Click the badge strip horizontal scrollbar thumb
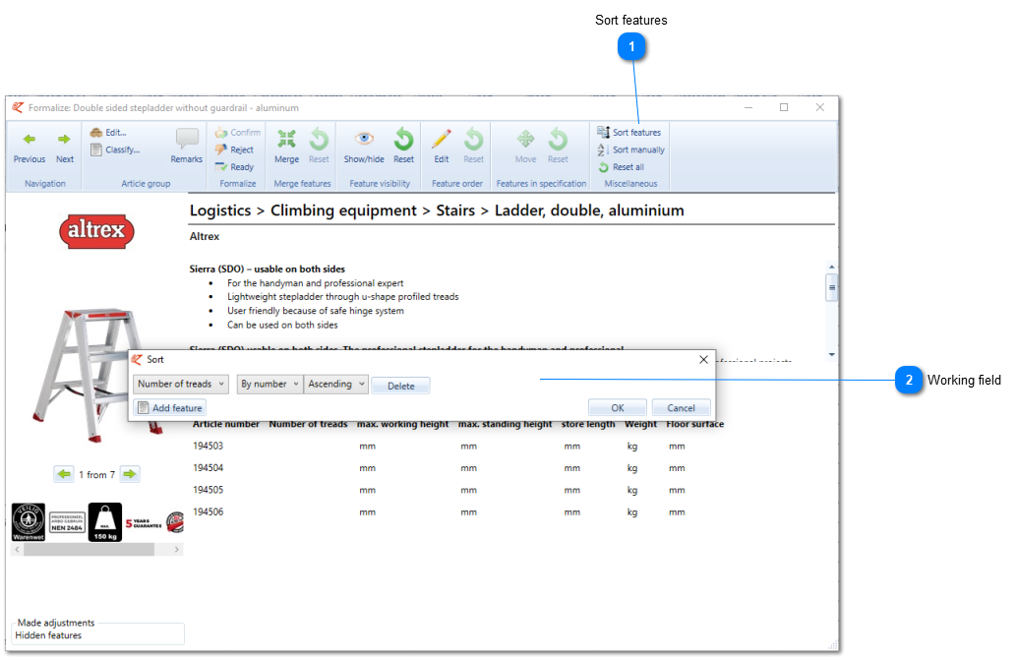This screenshot has height=660, width=1017. (89, 549)
